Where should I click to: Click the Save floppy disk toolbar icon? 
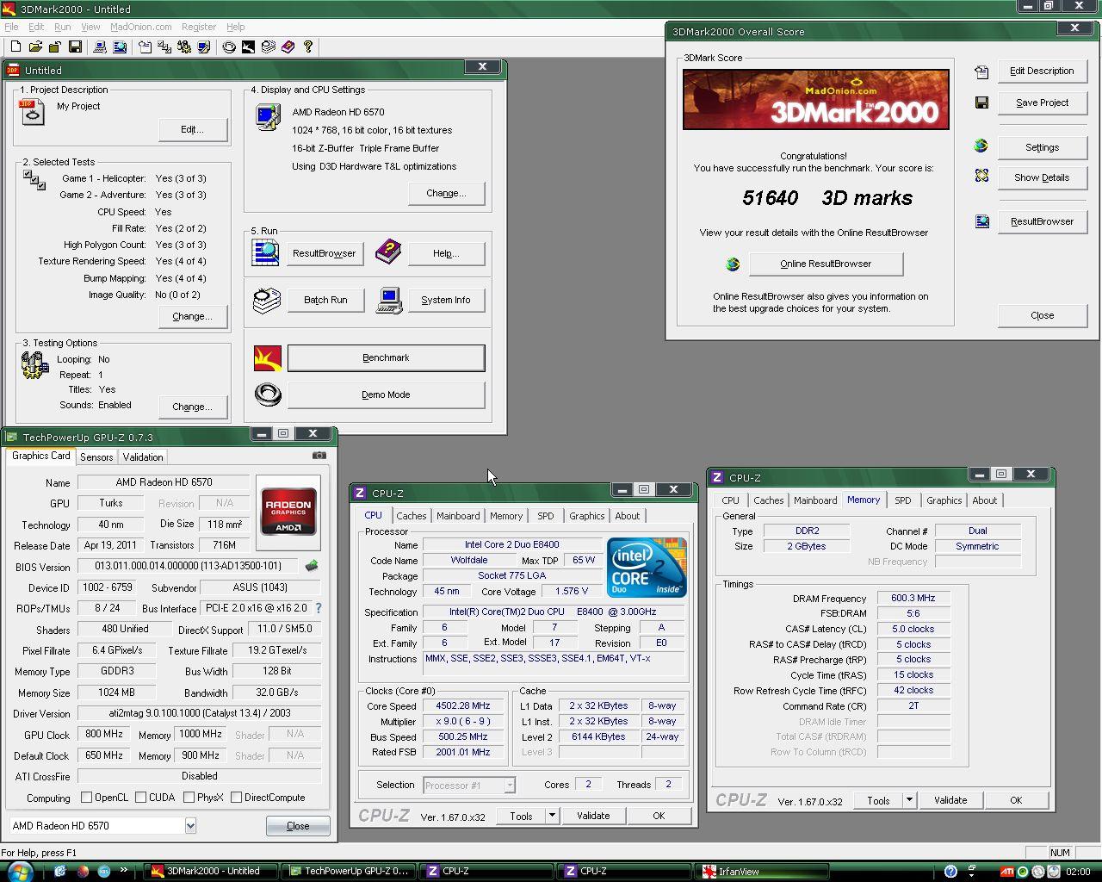click(75, 47)
